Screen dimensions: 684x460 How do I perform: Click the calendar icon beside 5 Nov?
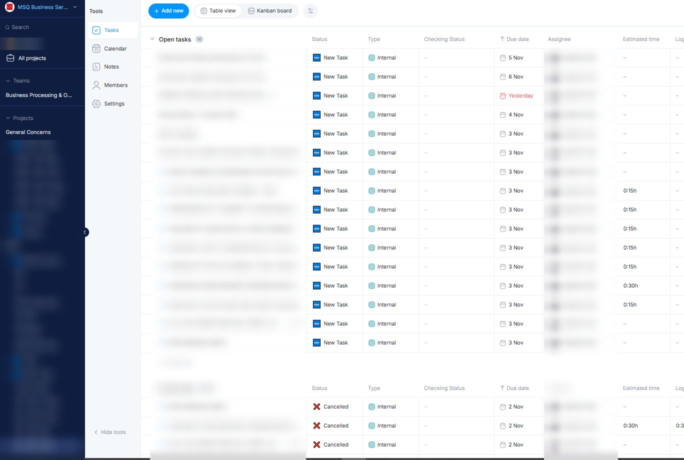click(503, 57)
